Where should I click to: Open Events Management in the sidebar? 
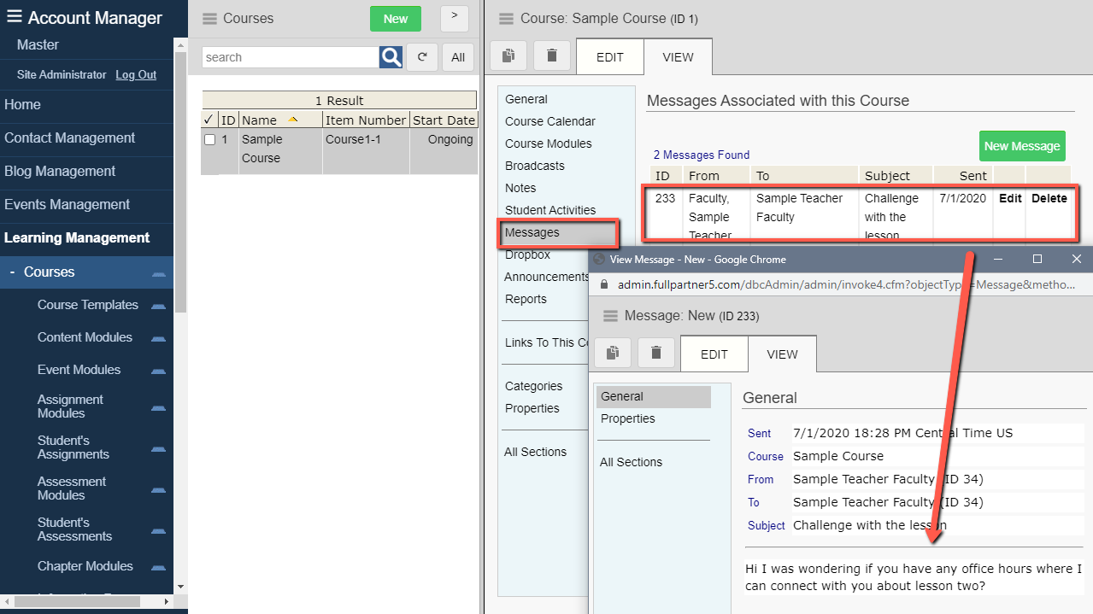(67, 204)
